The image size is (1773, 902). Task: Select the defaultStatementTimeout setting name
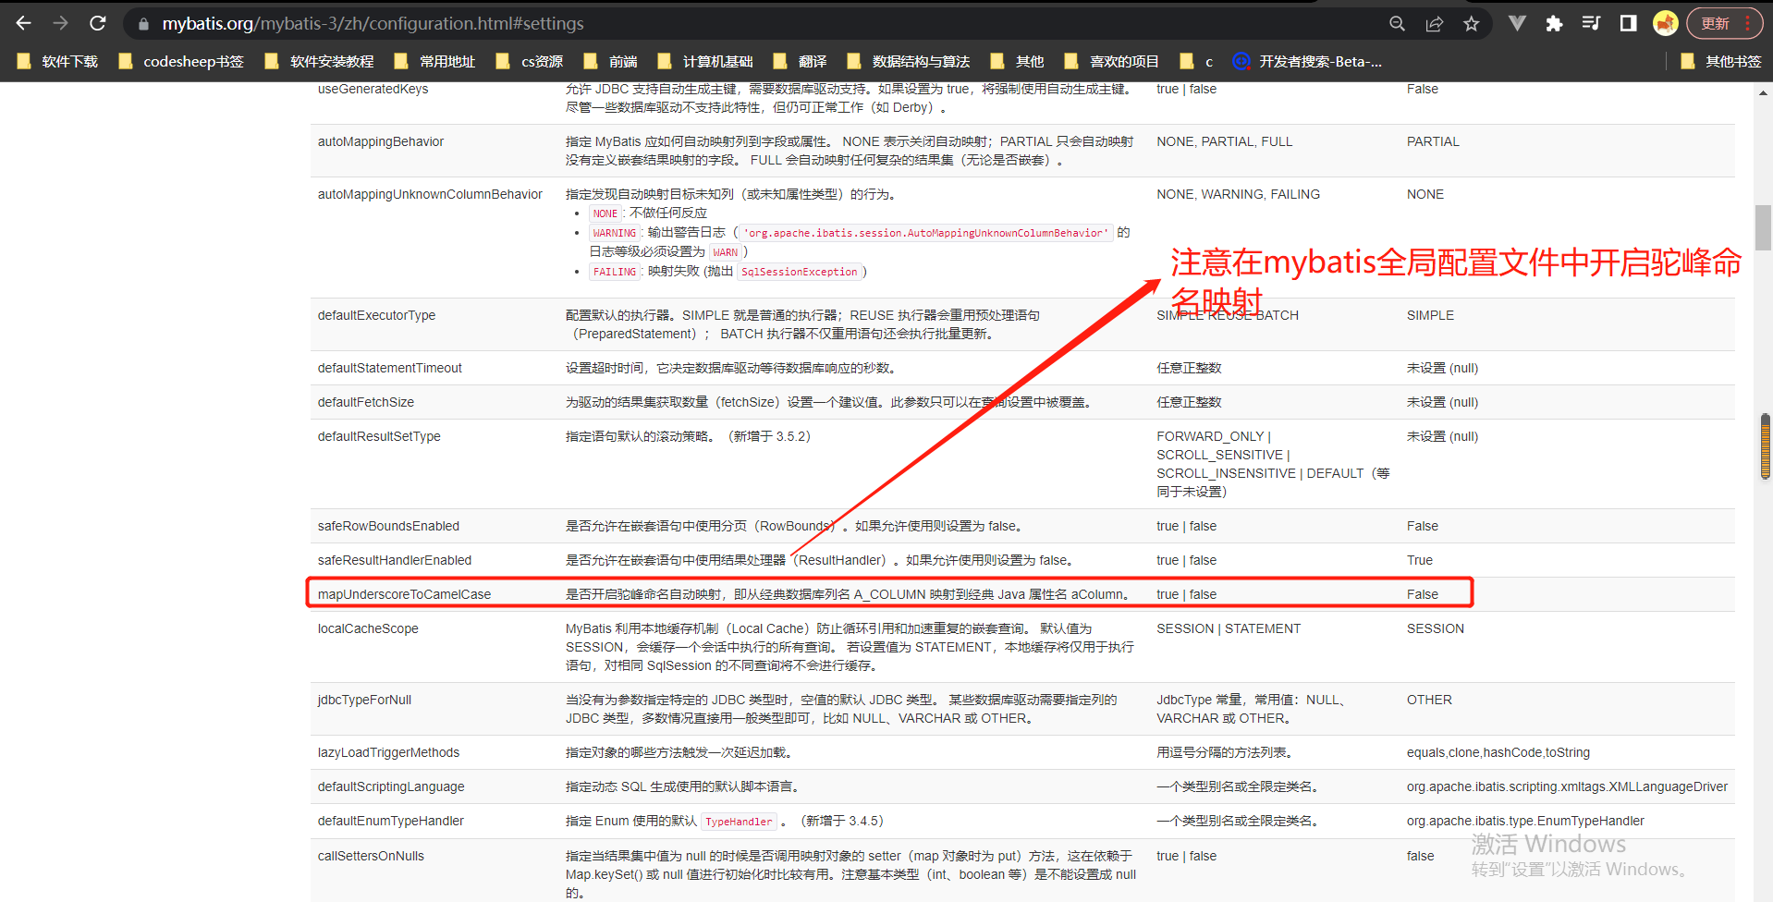pyautogui.click(x=390, y=368)
